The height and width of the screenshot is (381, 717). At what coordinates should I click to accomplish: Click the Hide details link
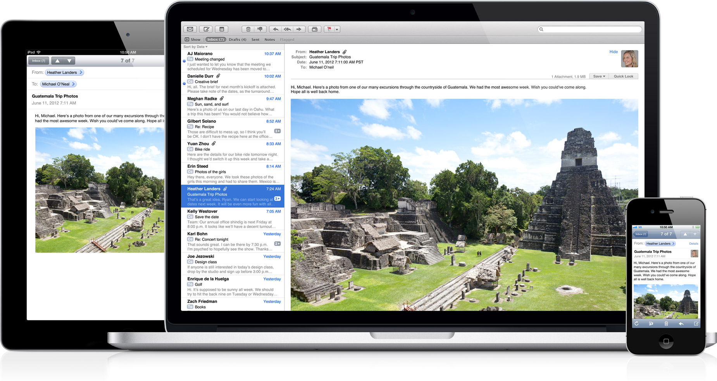click(x=614, y=52)
